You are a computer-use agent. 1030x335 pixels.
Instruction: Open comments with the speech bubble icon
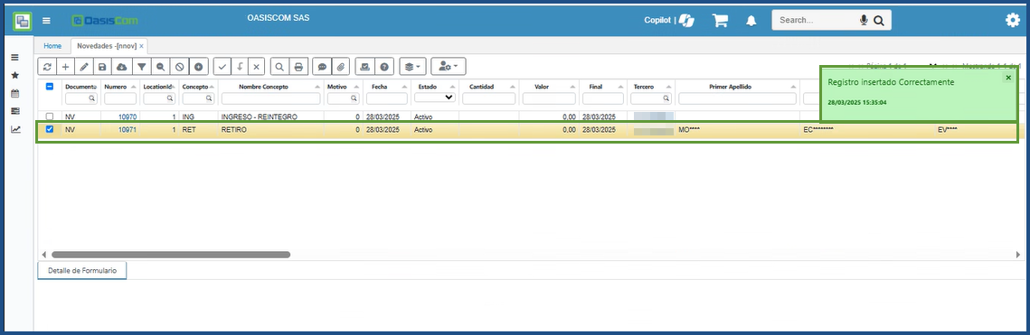click(x=321, y=67)
